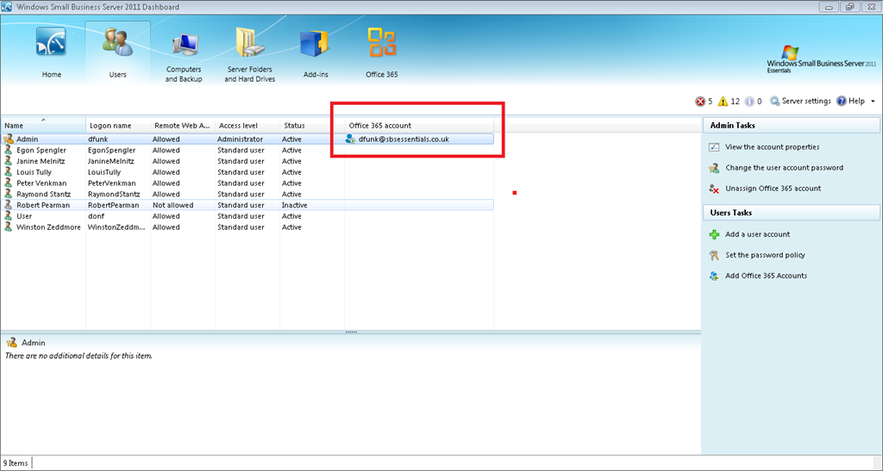Image resolution: width=883 pixels, height=471 pixels.
Task: Click the blue informational alerts icon
Action: pos(749,102)
